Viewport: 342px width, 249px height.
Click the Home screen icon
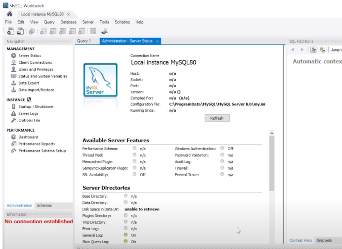coord(9,14)
